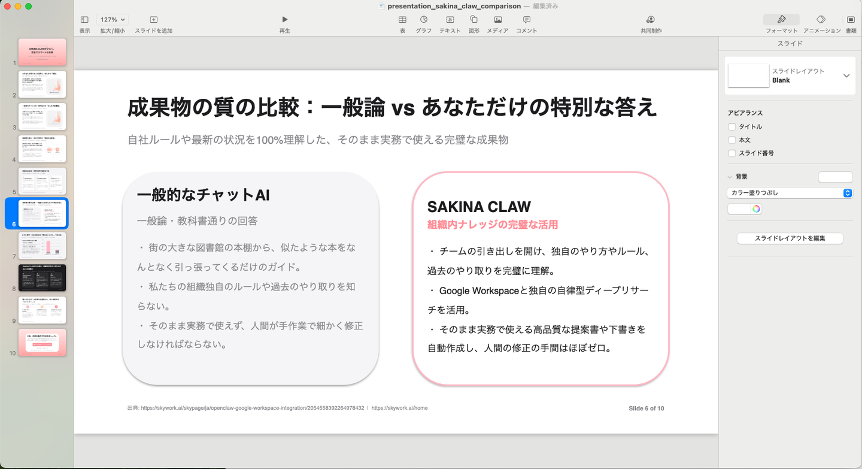862x469 pixels.
Task: Switch to the アニメーション tab
Action: [821, 20]
